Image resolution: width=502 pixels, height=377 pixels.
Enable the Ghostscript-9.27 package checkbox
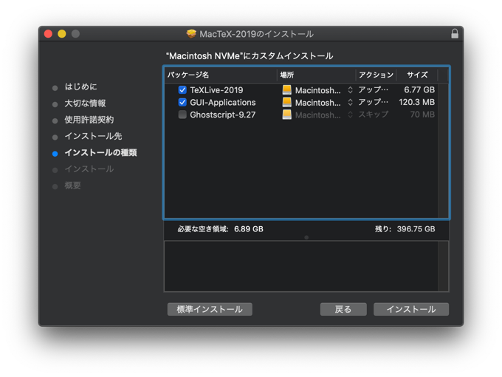tap(182, 115)
